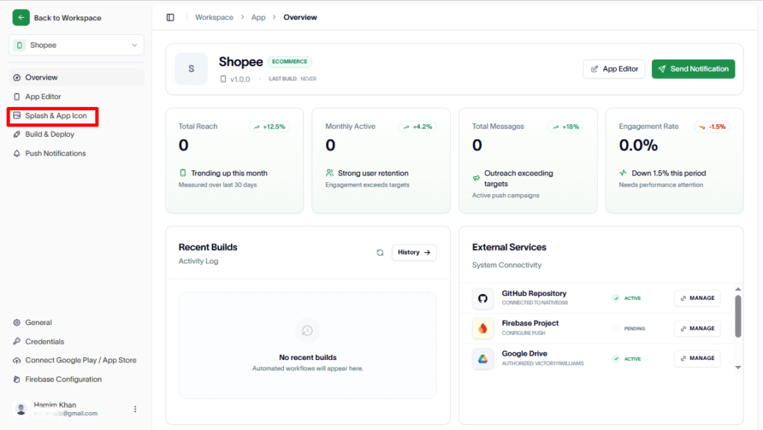The height and width of the screenshot is (430, 763).
Task: Click the 'Activity Log' subtitle
Action: pos(198,261)
